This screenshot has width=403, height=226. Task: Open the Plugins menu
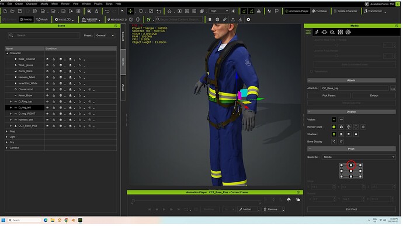click(98, 4)
